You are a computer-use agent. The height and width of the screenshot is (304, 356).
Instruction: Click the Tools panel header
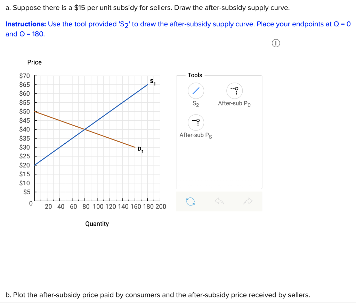[195, 75]
